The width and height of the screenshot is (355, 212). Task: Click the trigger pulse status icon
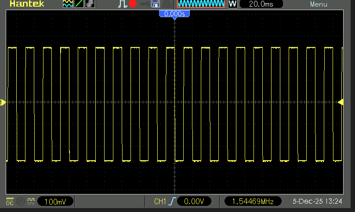tap(123, 4)
